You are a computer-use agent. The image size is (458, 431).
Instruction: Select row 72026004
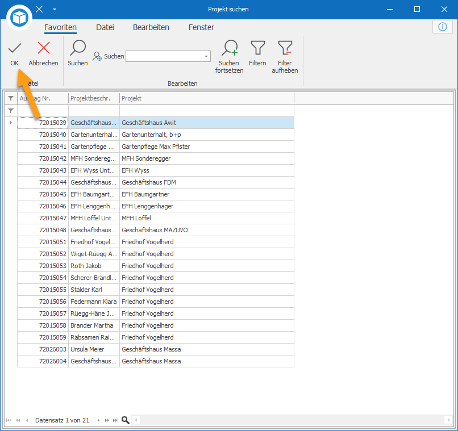point(156,361)
